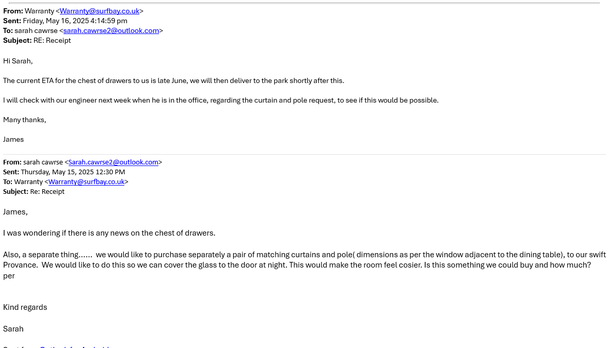
Task: Click the "James" signature in the reply
Action: pyautogui.click(x=13, y=139)
